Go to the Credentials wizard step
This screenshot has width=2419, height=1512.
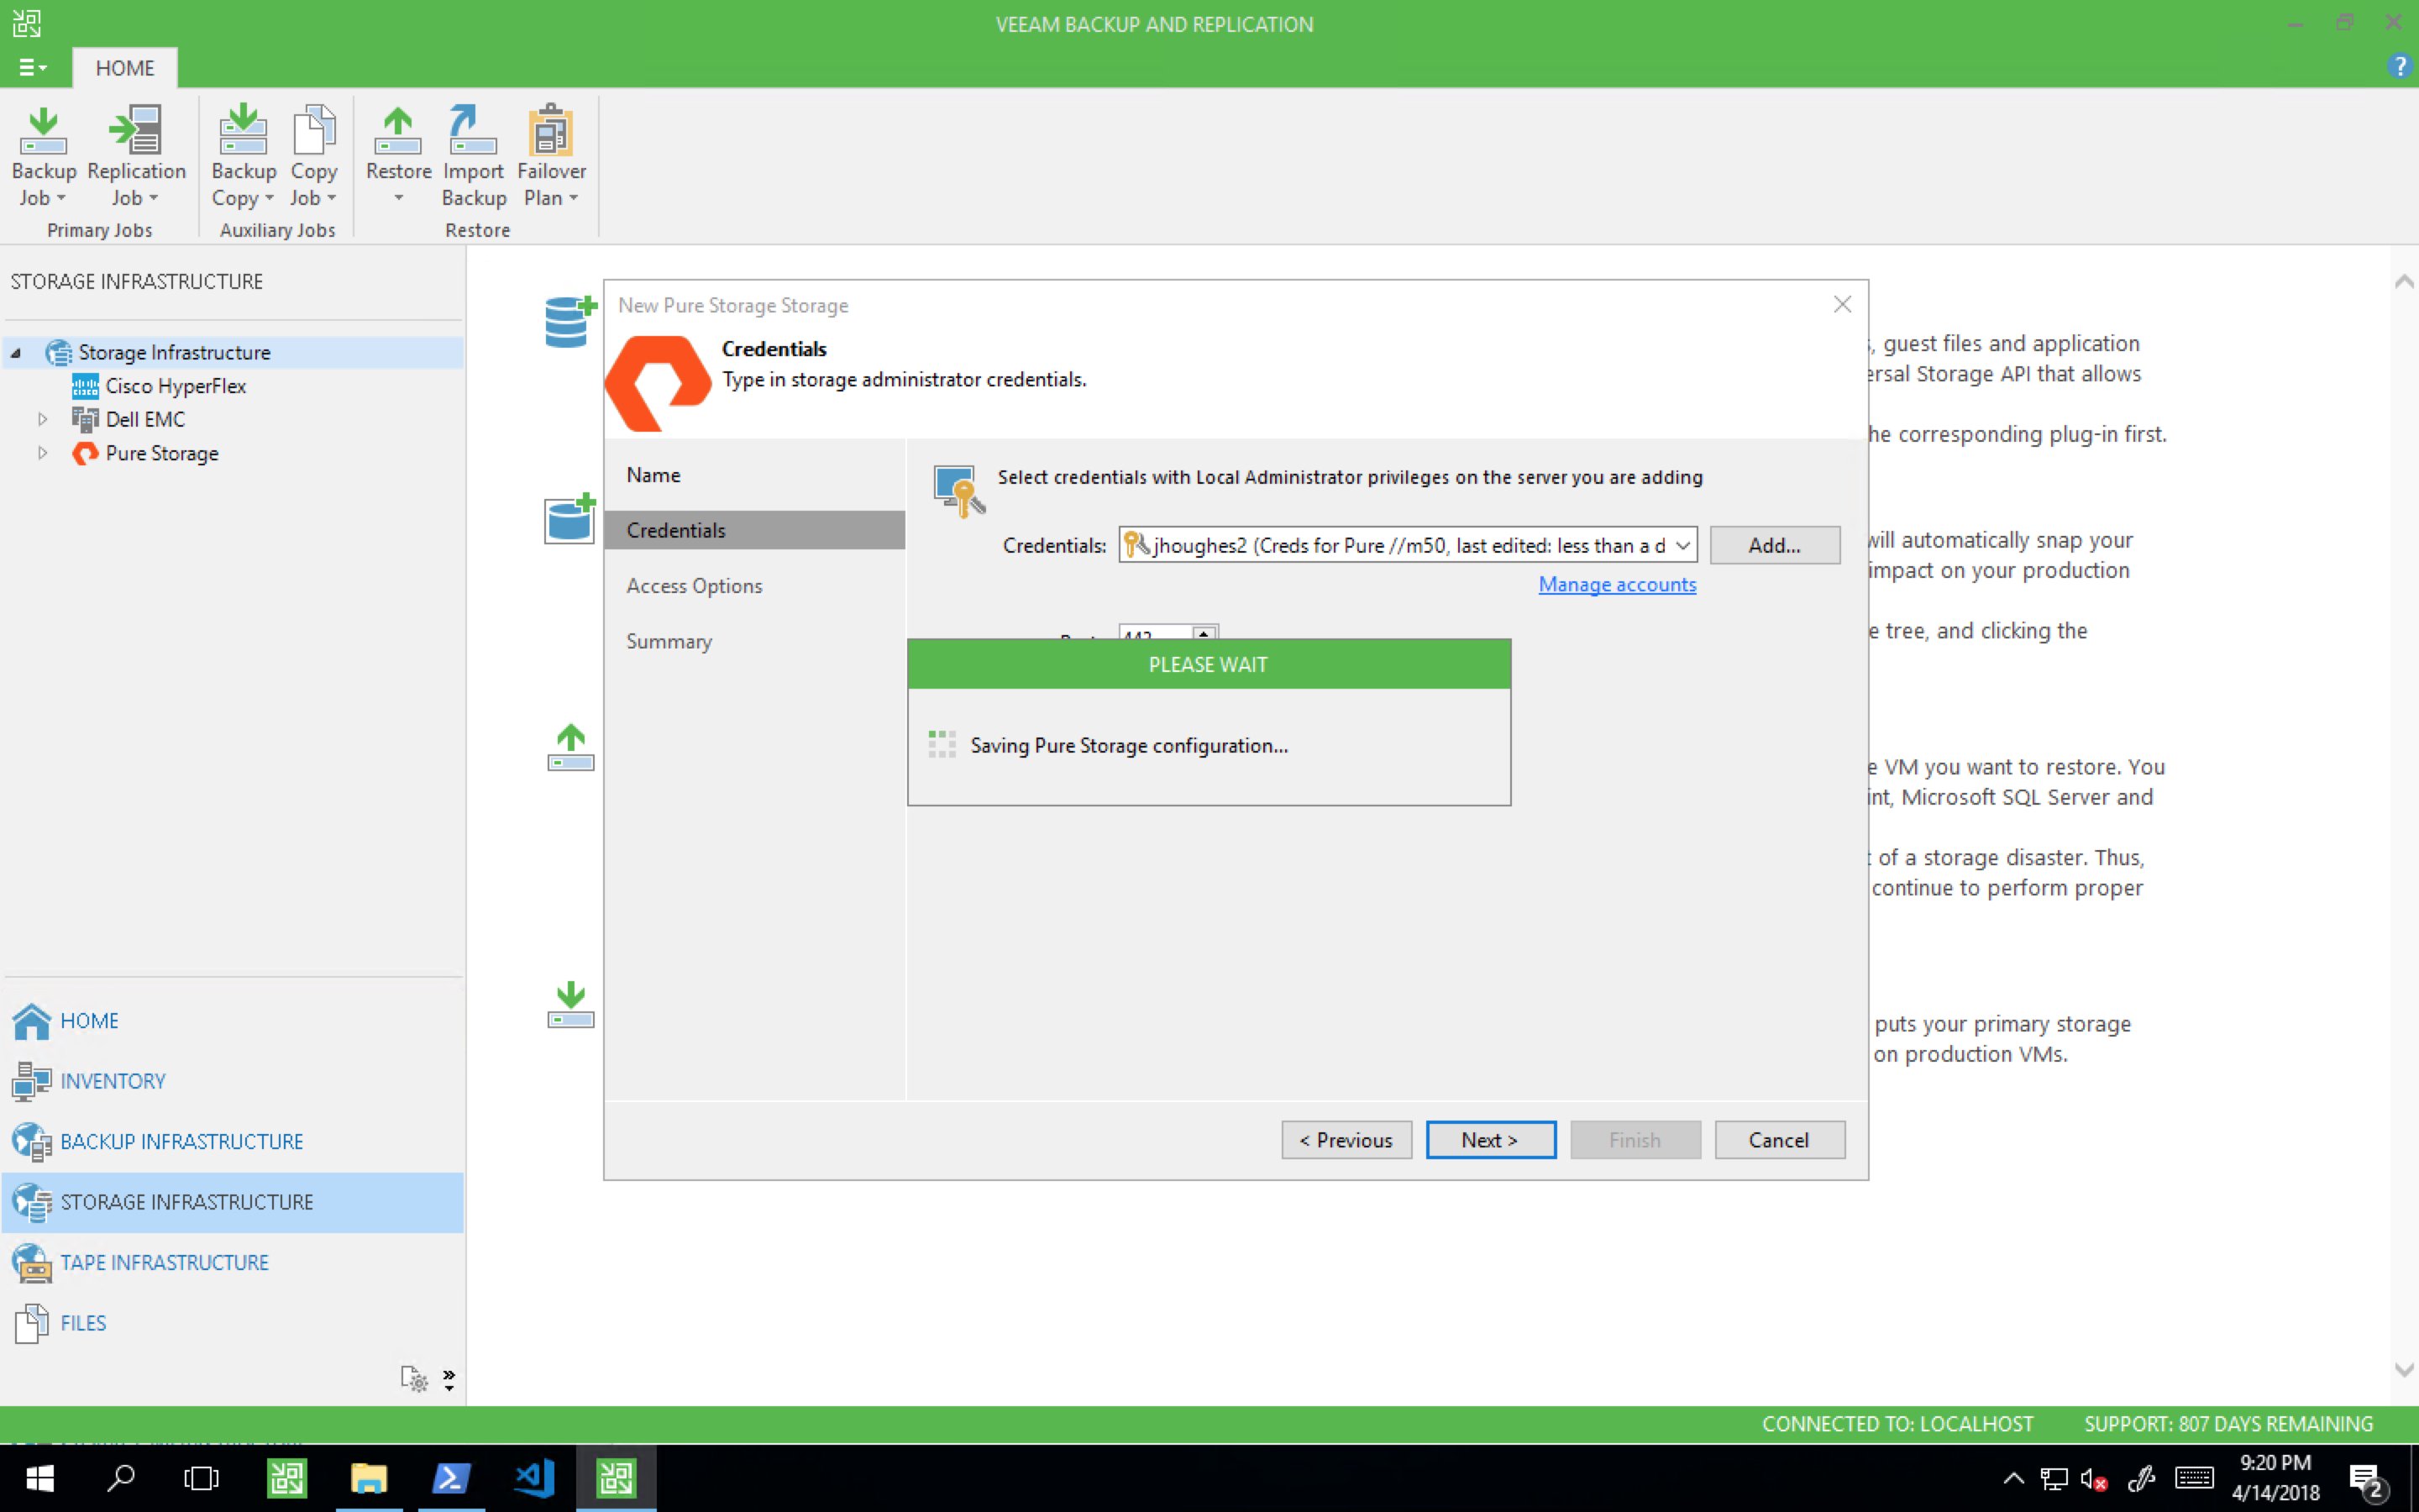coord(755,530)
